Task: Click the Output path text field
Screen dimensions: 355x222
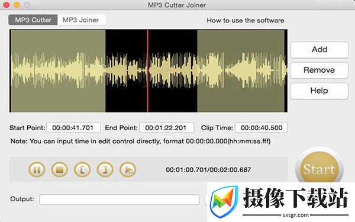Action: click(x=120, y=200)
